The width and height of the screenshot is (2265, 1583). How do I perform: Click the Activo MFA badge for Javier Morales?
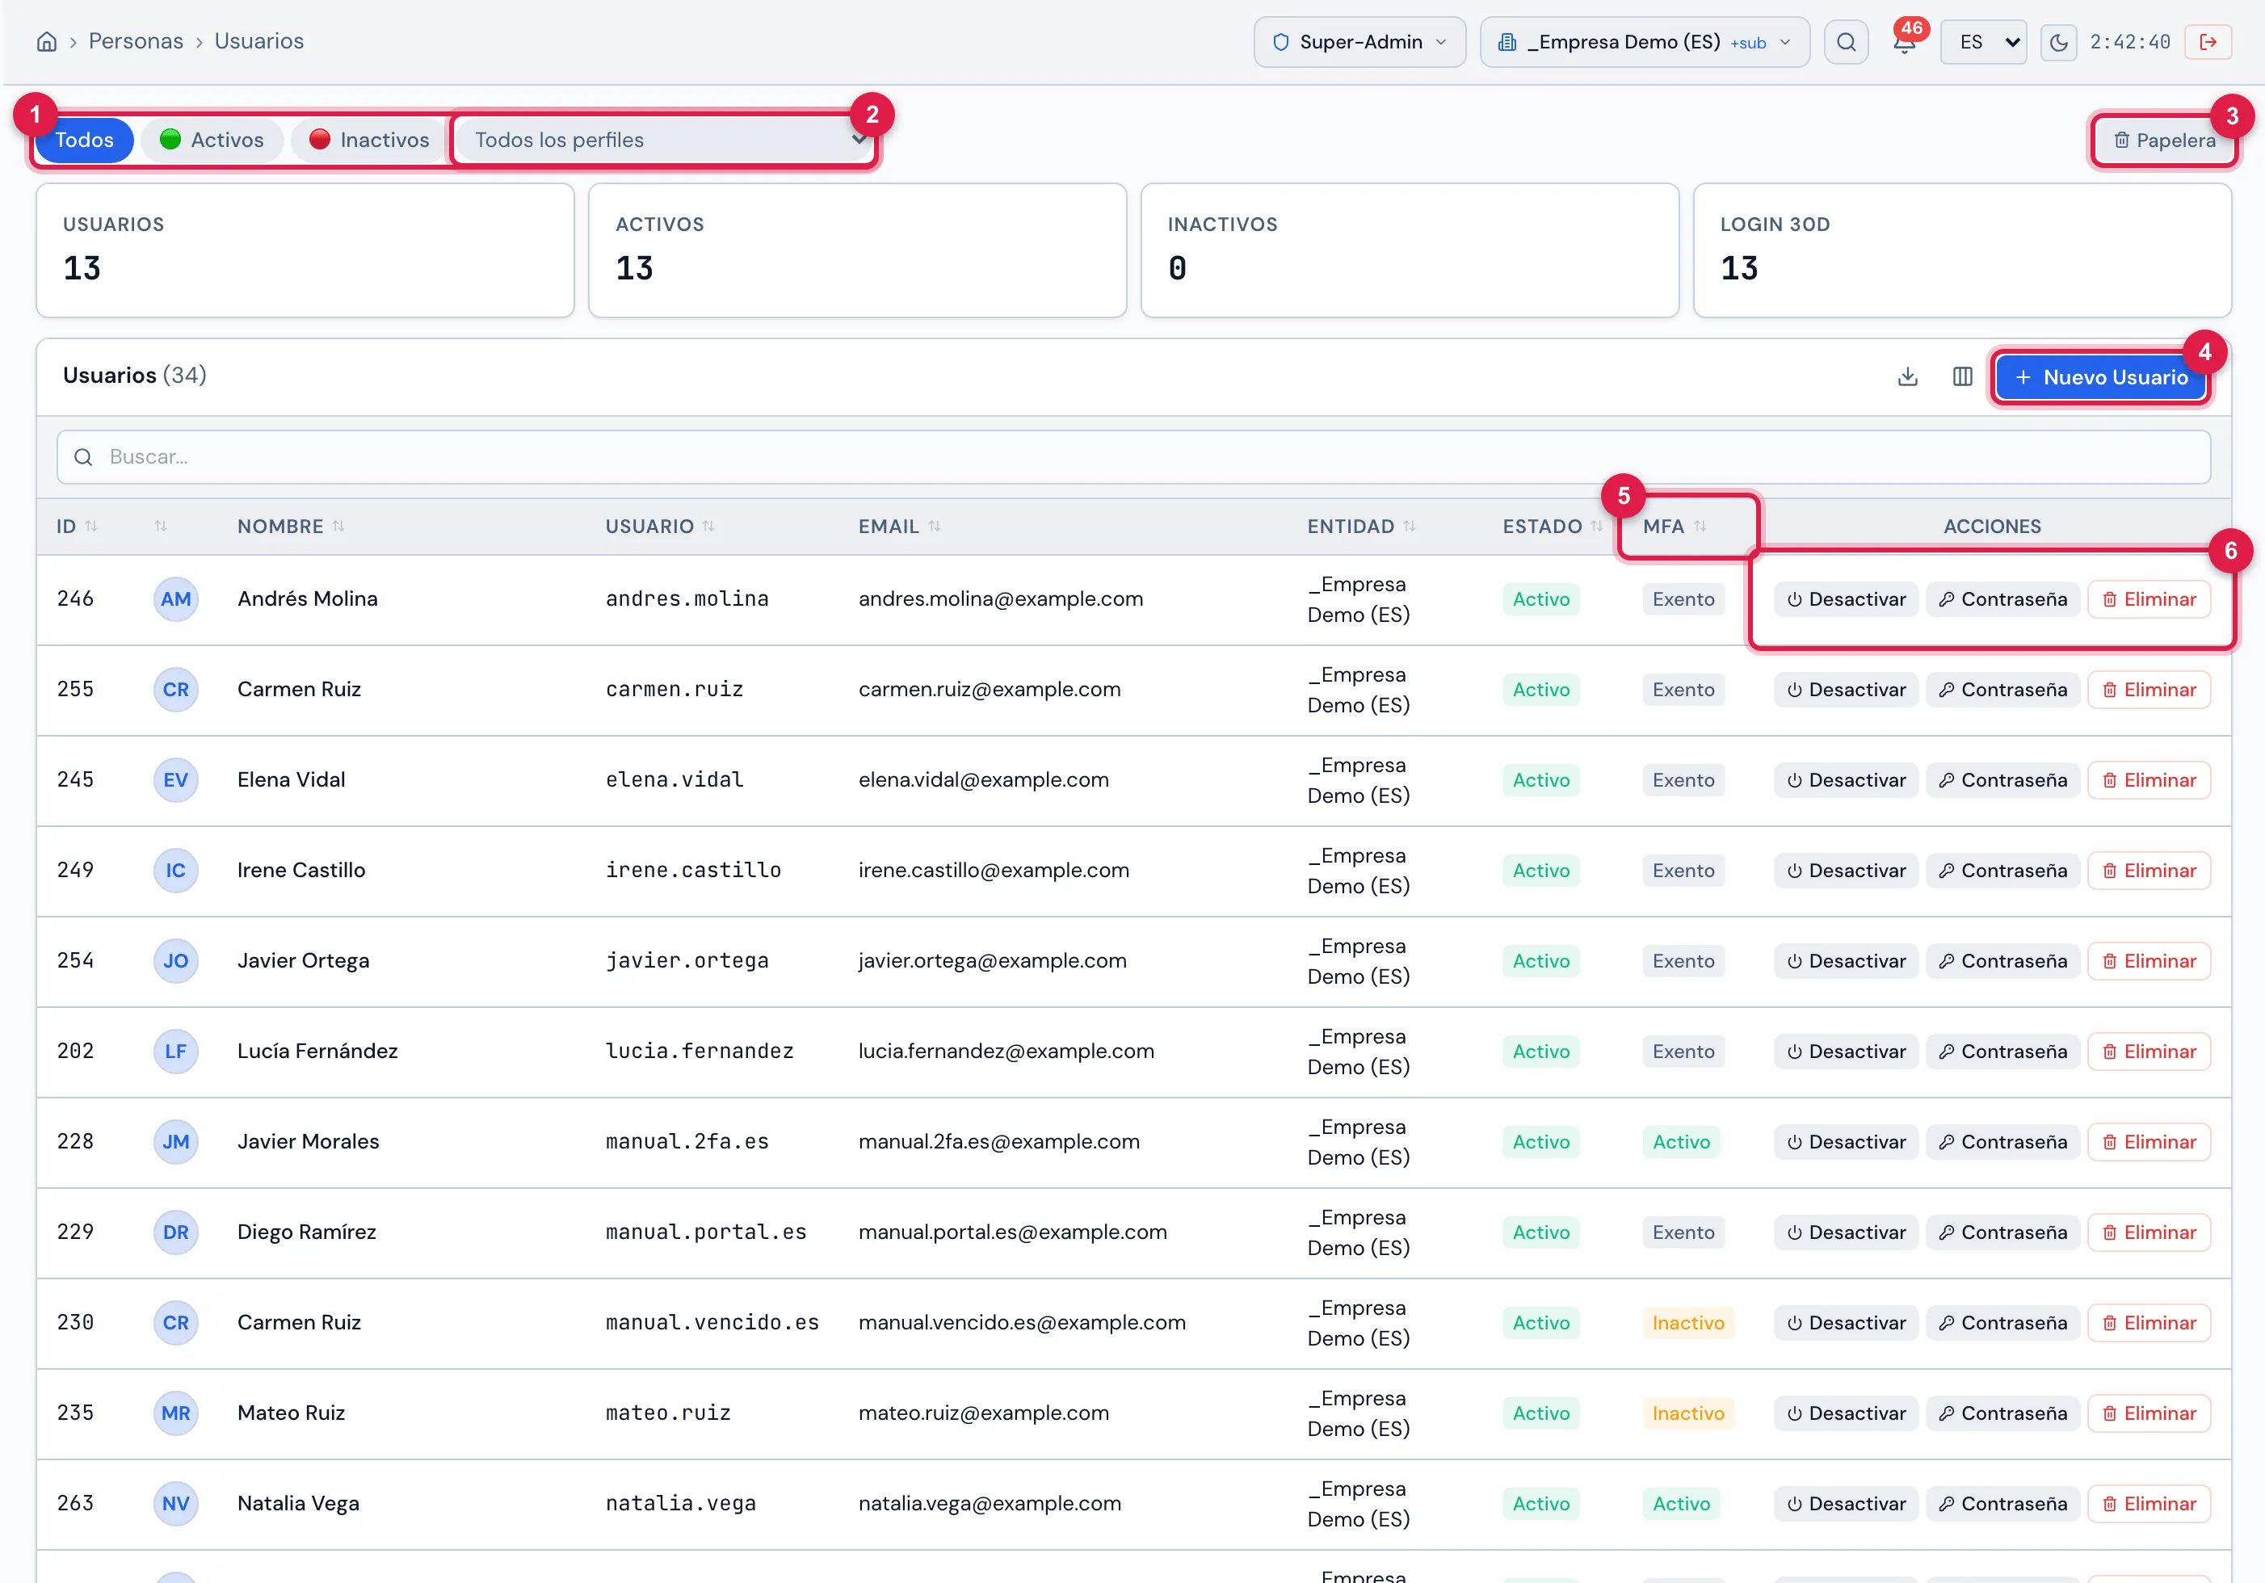click(1681, 1142)
